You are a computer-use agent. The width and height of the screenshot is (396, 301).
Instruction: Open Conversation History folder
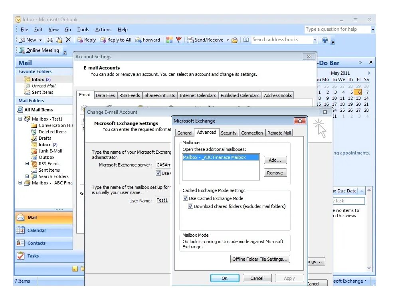click(x=52, y=125)
